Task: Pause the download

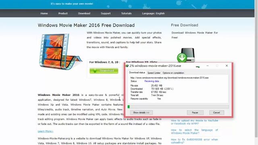Action: [195, 113]
